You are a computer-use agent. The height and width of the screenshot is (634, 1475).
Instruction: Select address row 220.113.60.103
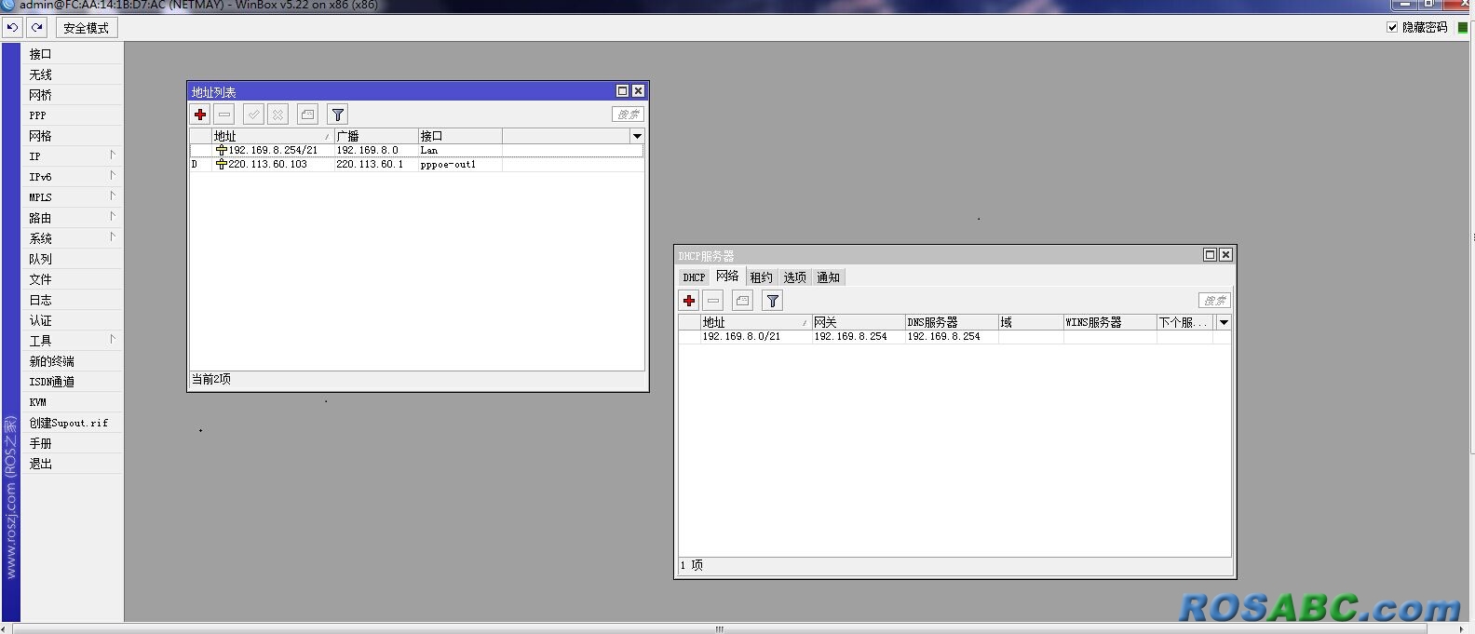[x=416, y=164]
